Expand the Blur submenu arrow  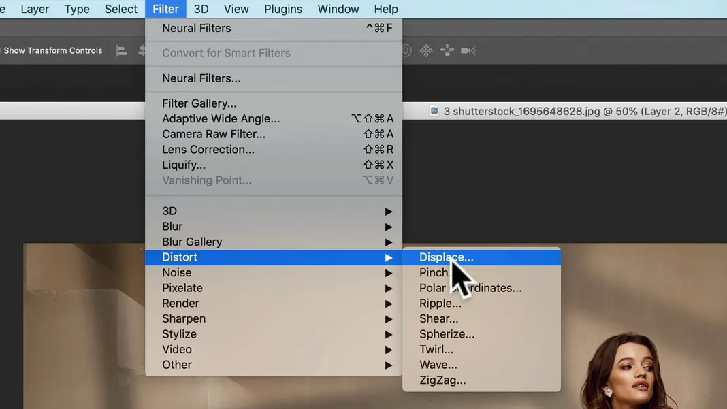[x=389, y=227]
